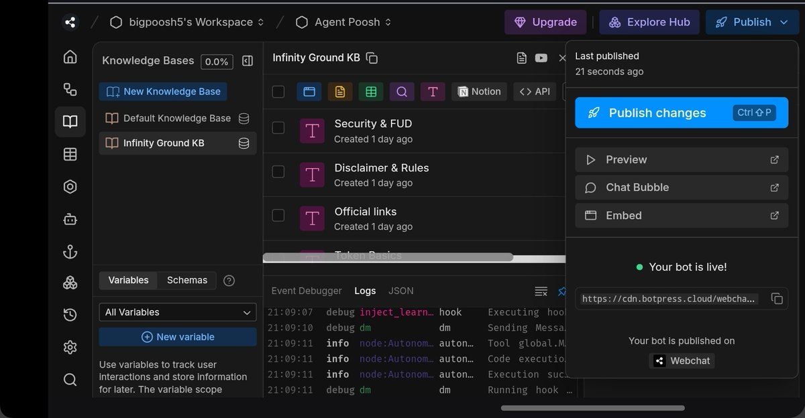Open the version History icon in sidebar
The width and height of the screenshot is (805, 418).
click(x=70, y=315)
